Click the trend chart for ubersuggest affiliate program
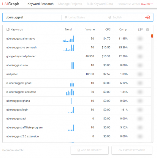The image size is (157, 158). tap(71, 128)
